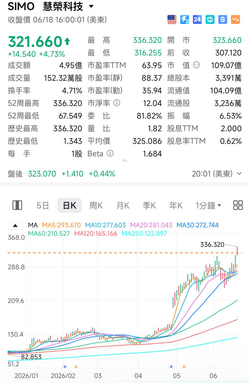Tap the MA5:293.670 indicator label

pos(61,225)
